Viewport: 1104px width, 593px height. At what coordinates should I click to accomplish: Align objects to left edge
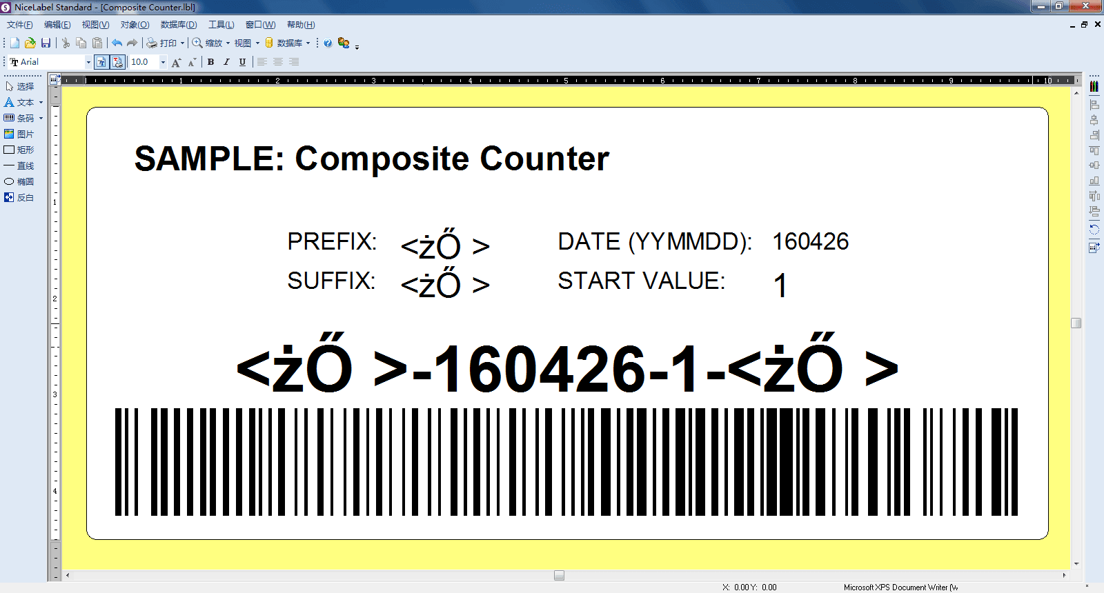pos(1094,105)
